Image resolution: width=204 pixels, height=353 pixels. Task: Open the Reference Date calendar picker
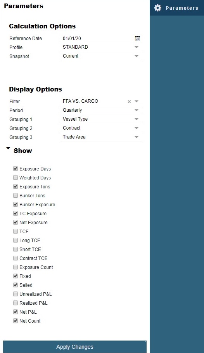coord(137,39)
